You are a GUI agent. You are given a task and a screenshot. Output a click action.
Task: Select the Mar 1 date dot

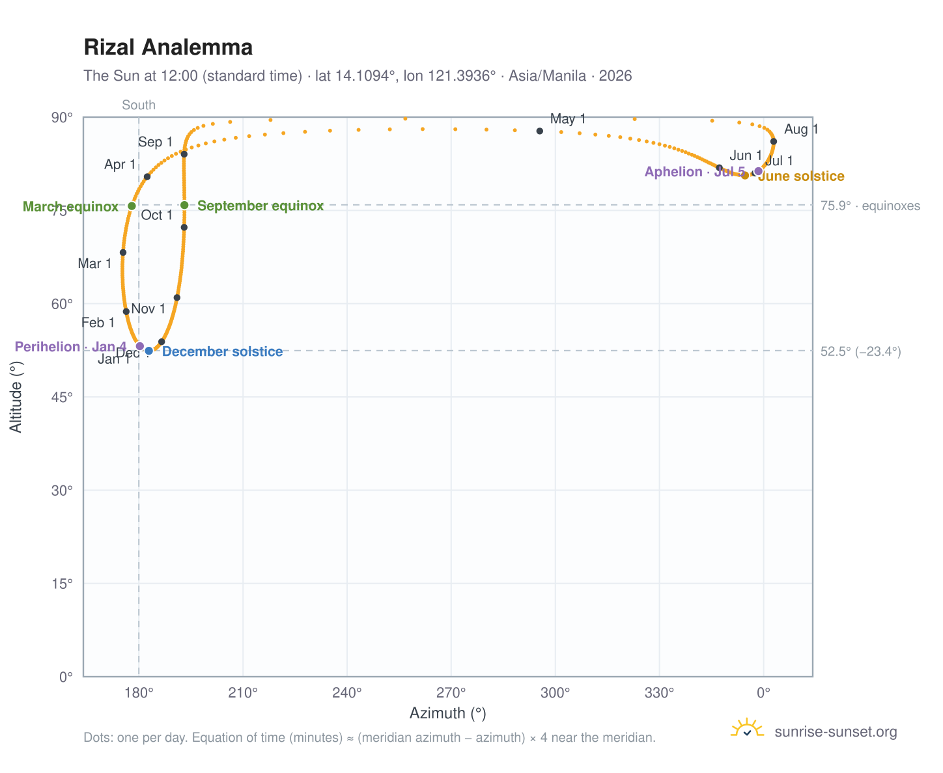pos(123,252)
